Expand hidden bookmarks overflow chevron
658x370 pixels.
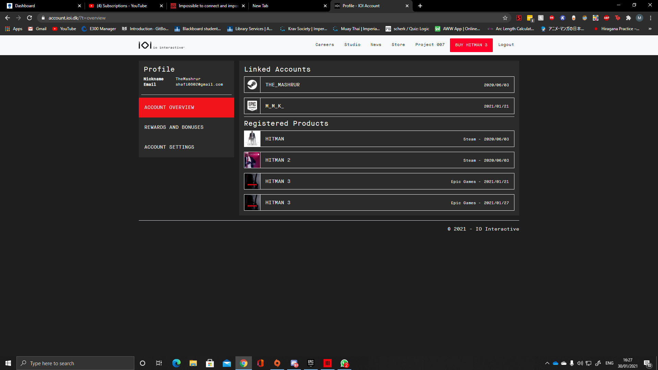click(650, 29)
